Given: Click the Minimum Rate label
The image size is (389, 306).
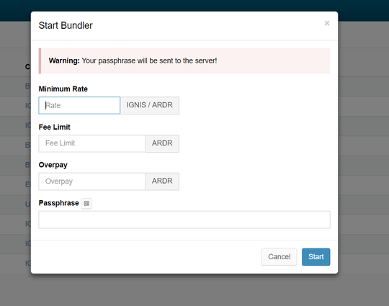Looking at the screenshot, I should pos(63,89).
